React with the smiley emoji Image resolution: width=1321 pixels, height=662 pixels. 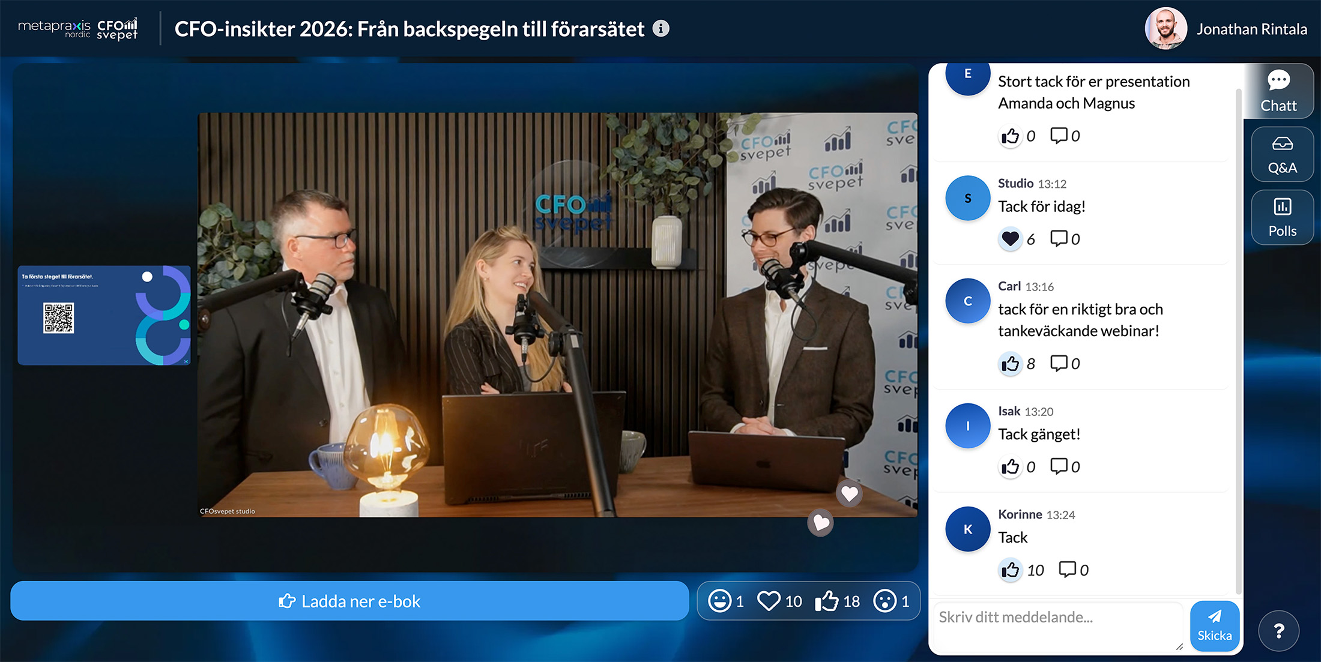[719, 601]
